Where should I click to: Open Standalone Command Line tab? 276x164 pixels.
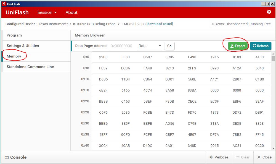point(36,67)
